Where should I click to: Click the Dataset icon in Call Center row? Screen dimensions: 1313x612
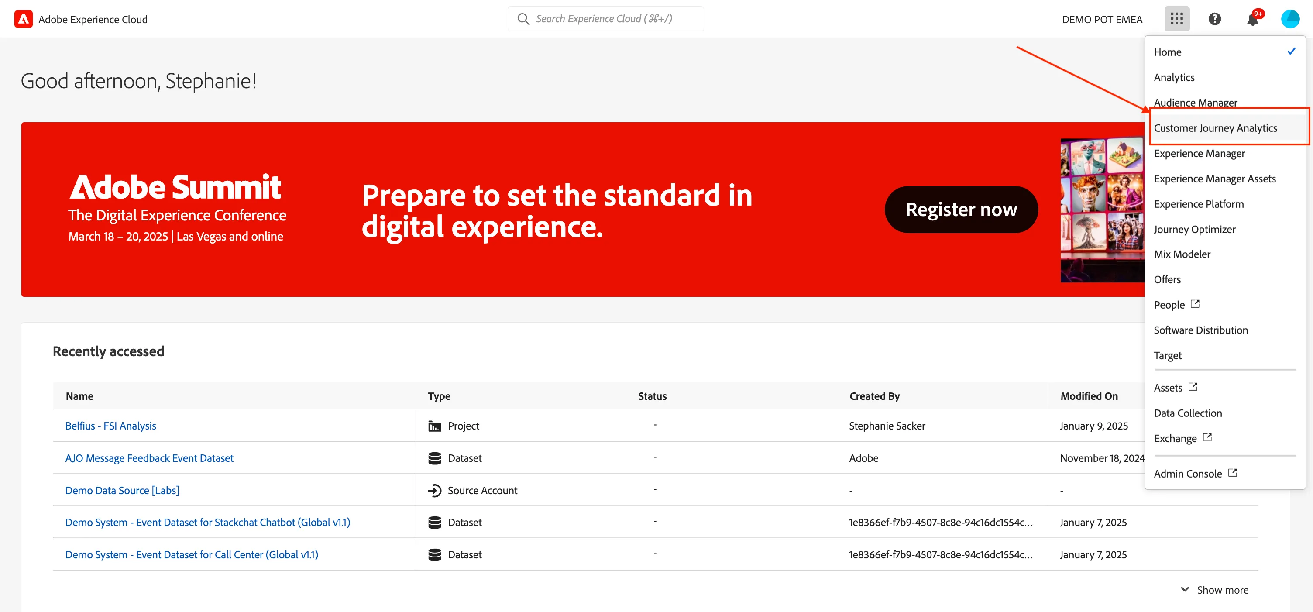pyautogui.click(x=434, y=554)
